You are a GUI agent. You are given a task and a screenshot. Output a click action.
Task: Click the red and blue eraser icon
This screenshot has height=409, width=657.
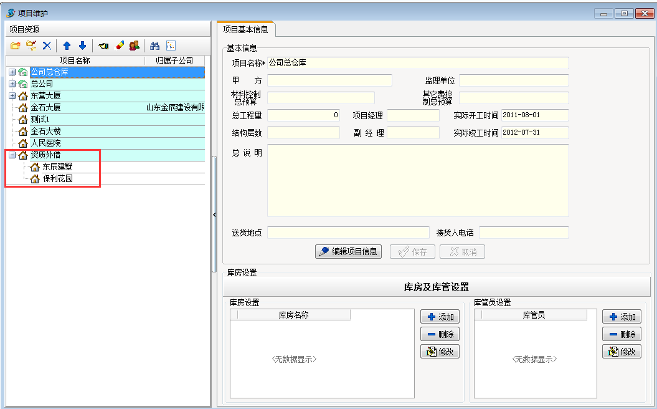(120, 46)
